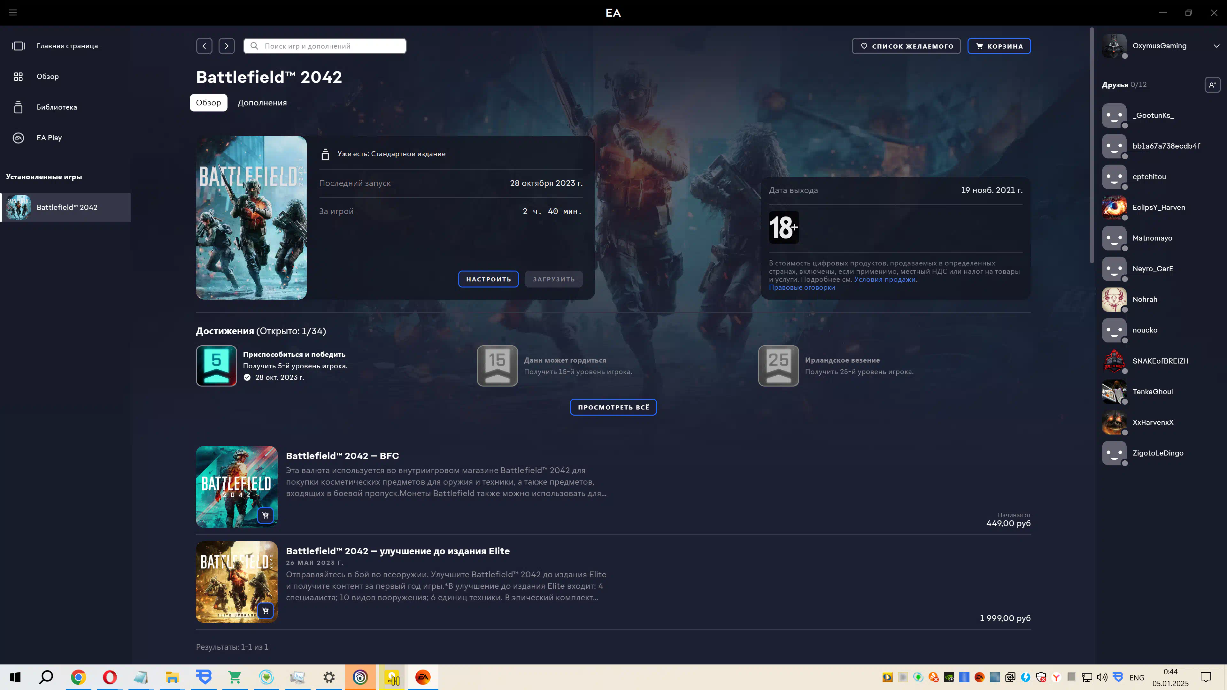The image size is (1227, 690).
Task: Add Elite upgrade to cart via cart icon
Action: tap(265, 610)
